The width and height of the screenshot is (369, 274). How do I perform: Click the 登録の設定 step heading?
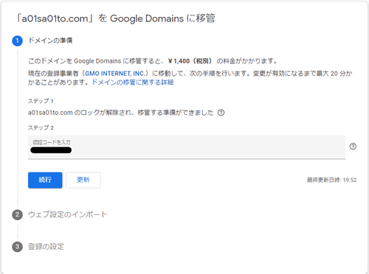pyautogui.click(x=46, y=246)
